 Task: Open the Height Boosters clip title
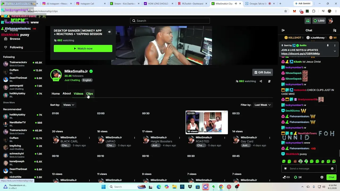[161, 141]
